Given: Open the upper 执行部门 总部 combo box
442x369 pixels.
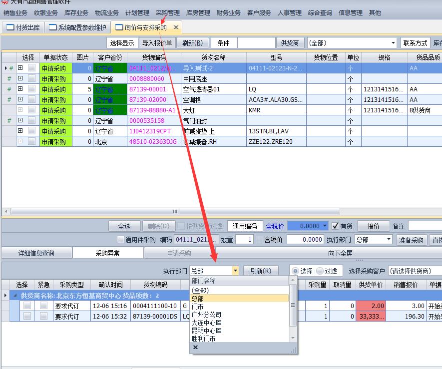Looking at the screenshot, I should click(373, 240).
